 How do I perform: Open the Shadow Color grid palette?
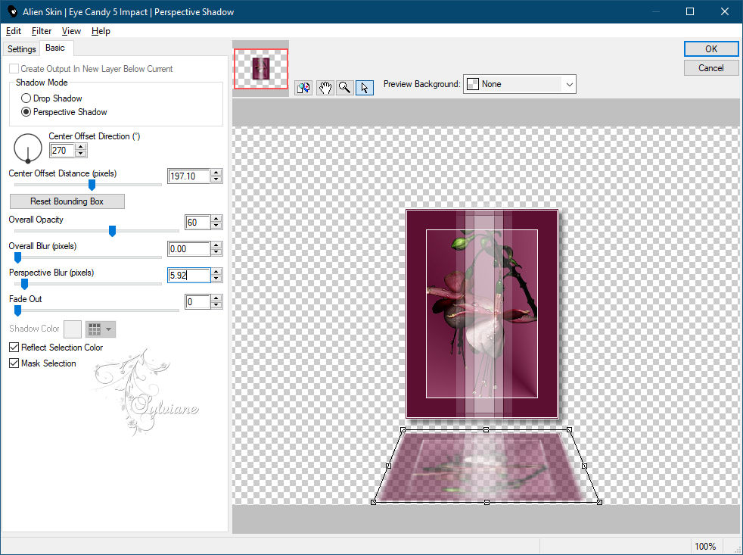pos(95,329)
